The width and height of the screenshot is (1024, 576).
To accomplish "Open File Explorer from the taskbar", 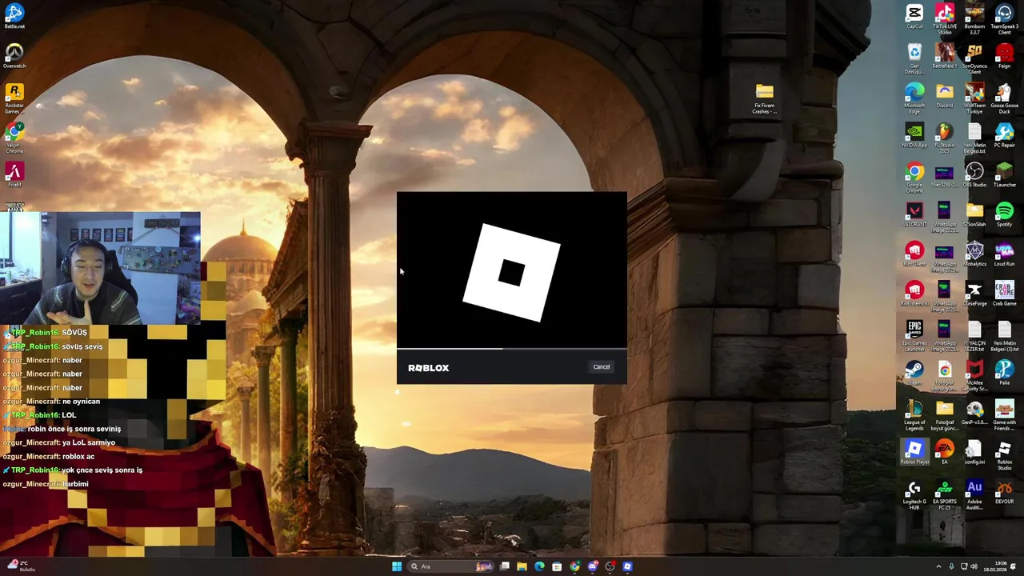I will tap(522, 566).
